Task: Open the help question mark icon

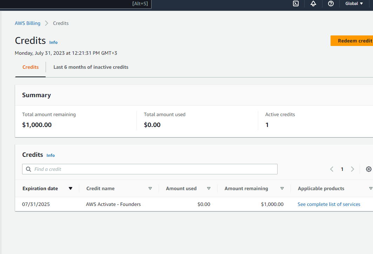Action: [x=331, y=4]
